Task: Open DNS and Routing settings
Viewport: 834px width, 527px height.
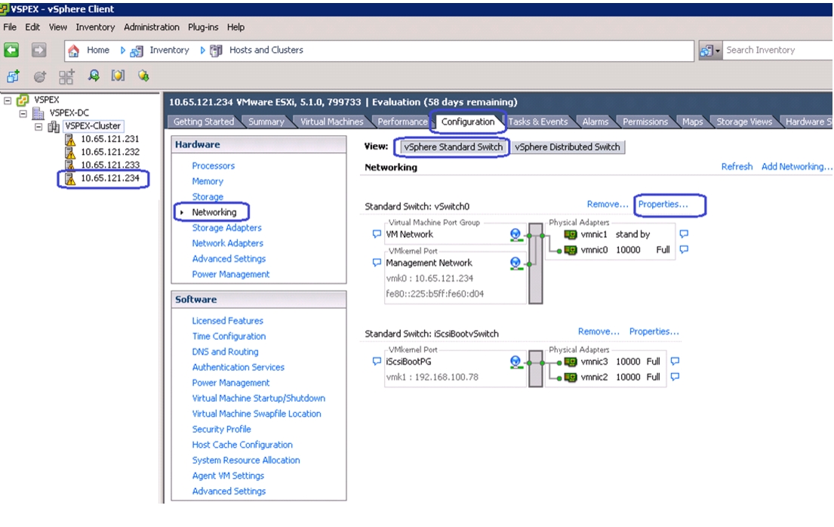Action: [x=225, y=352]
